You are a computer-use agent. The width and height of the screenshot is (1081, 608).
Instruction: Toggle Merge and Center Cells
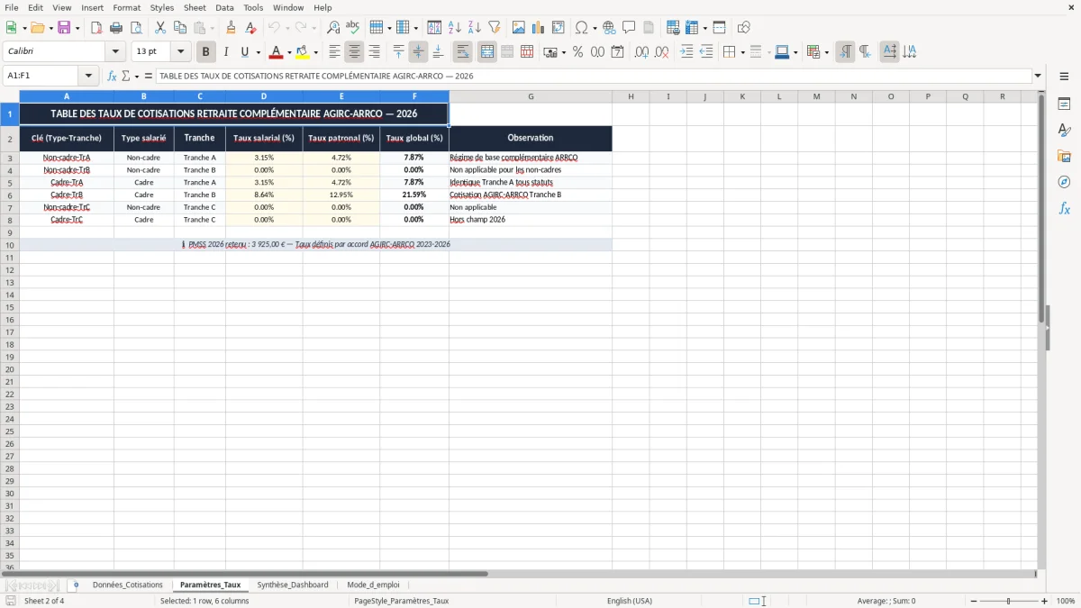pos(487,52)
